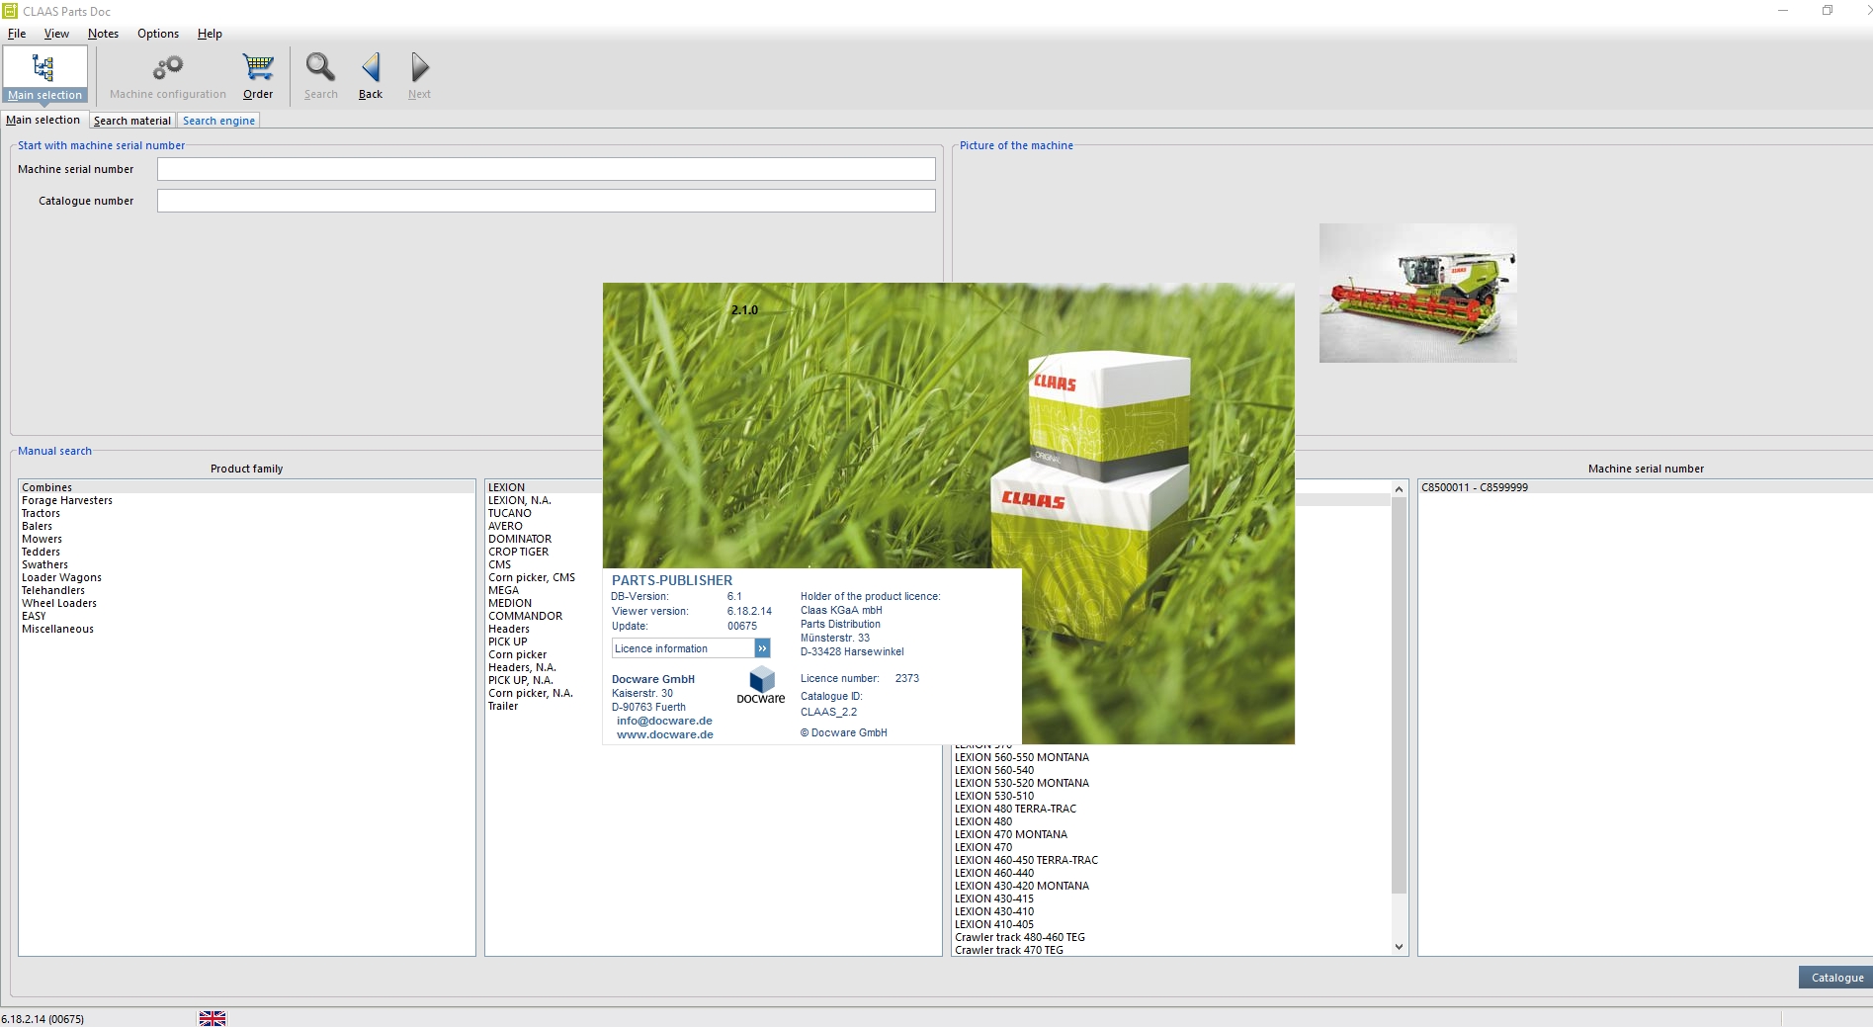Click the Licence information field

[683, 648]
